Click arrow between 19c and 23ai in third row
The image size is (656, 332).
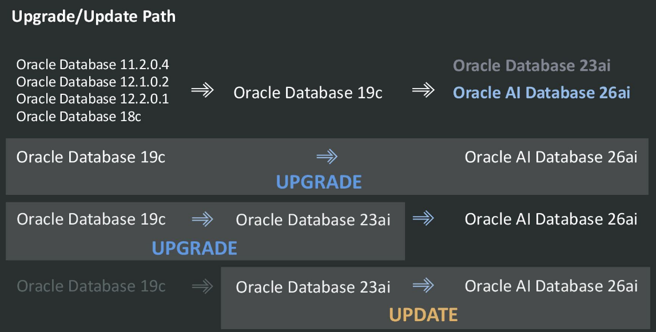point(202,218)
